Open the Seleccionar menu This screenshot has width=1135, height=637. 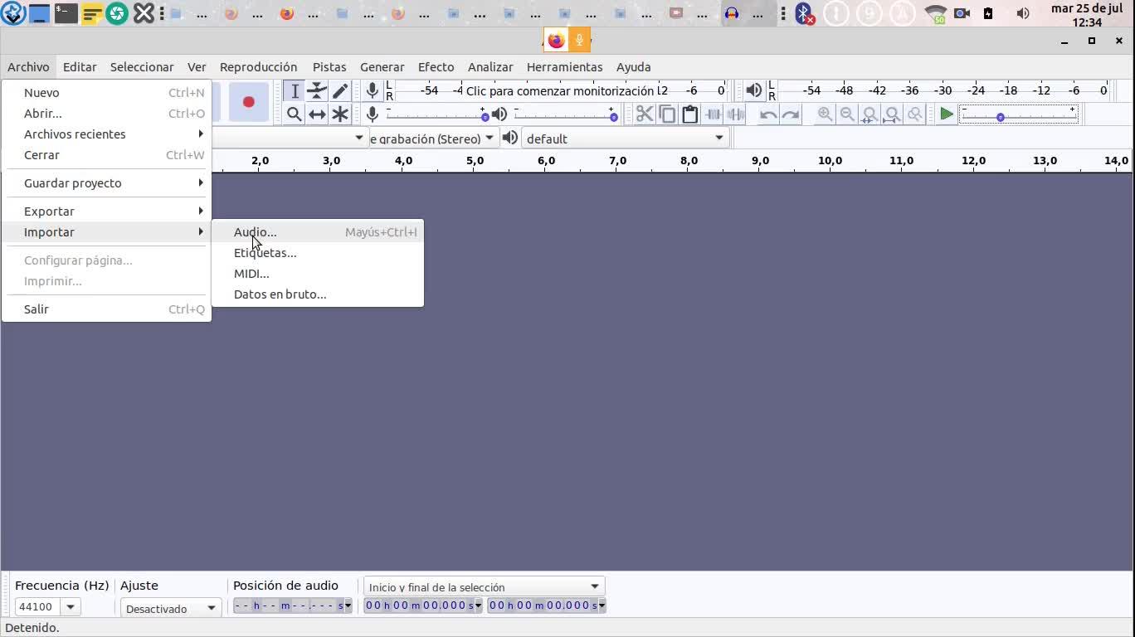tap(142, 67)
